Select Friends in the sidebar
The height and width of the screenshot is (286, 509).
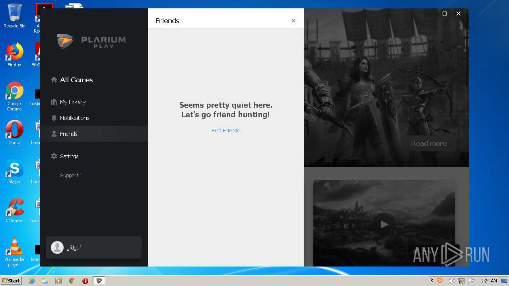click(94, 134)
